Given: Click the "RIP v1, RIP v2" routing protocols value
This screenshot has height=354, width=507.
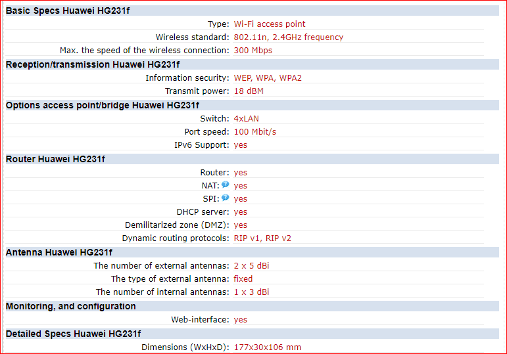Looking at the screenshot, I should pos(262,238).
